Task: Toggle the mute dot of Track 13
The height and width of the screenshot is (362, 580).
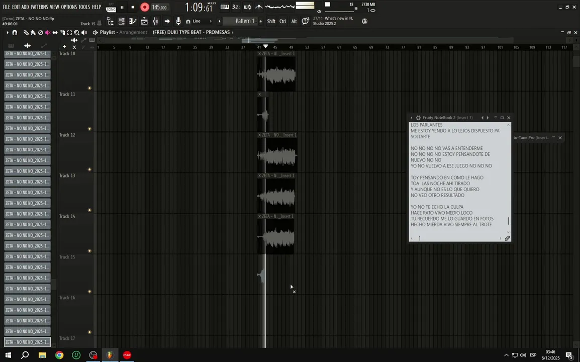Action: coord(89,210)
